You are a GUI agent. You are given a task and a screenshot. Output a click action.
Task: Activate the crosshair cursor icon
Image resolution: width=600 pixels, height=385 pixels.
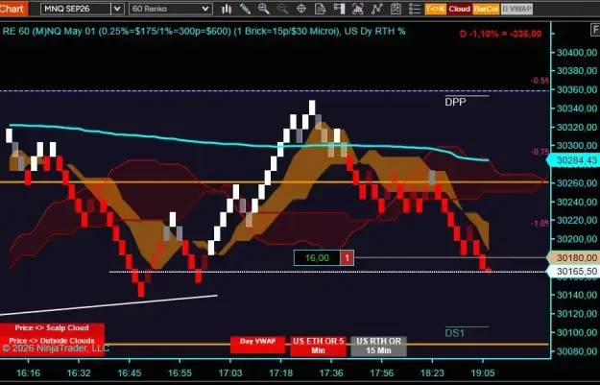point(301,9)
